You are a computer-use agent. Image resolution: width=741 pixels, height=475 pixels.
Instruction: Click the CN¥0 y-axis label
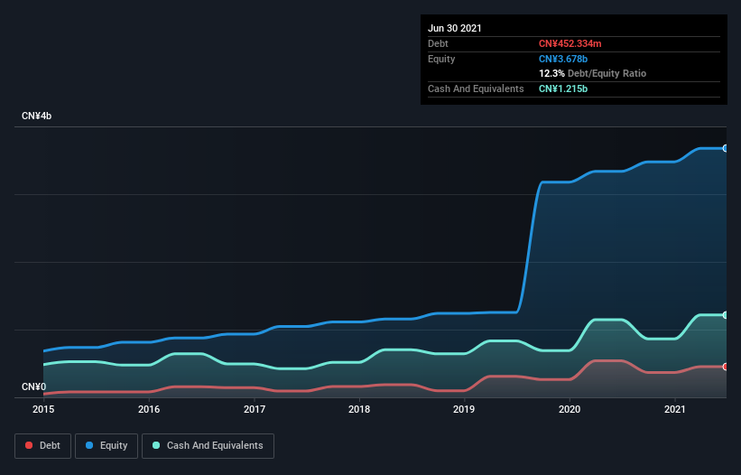33,387
